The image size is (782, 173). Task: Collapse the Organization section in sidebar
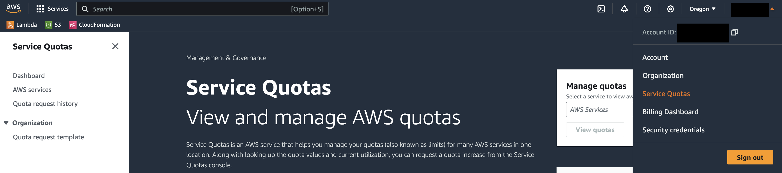pyautogui.click(x=6, y=123)
